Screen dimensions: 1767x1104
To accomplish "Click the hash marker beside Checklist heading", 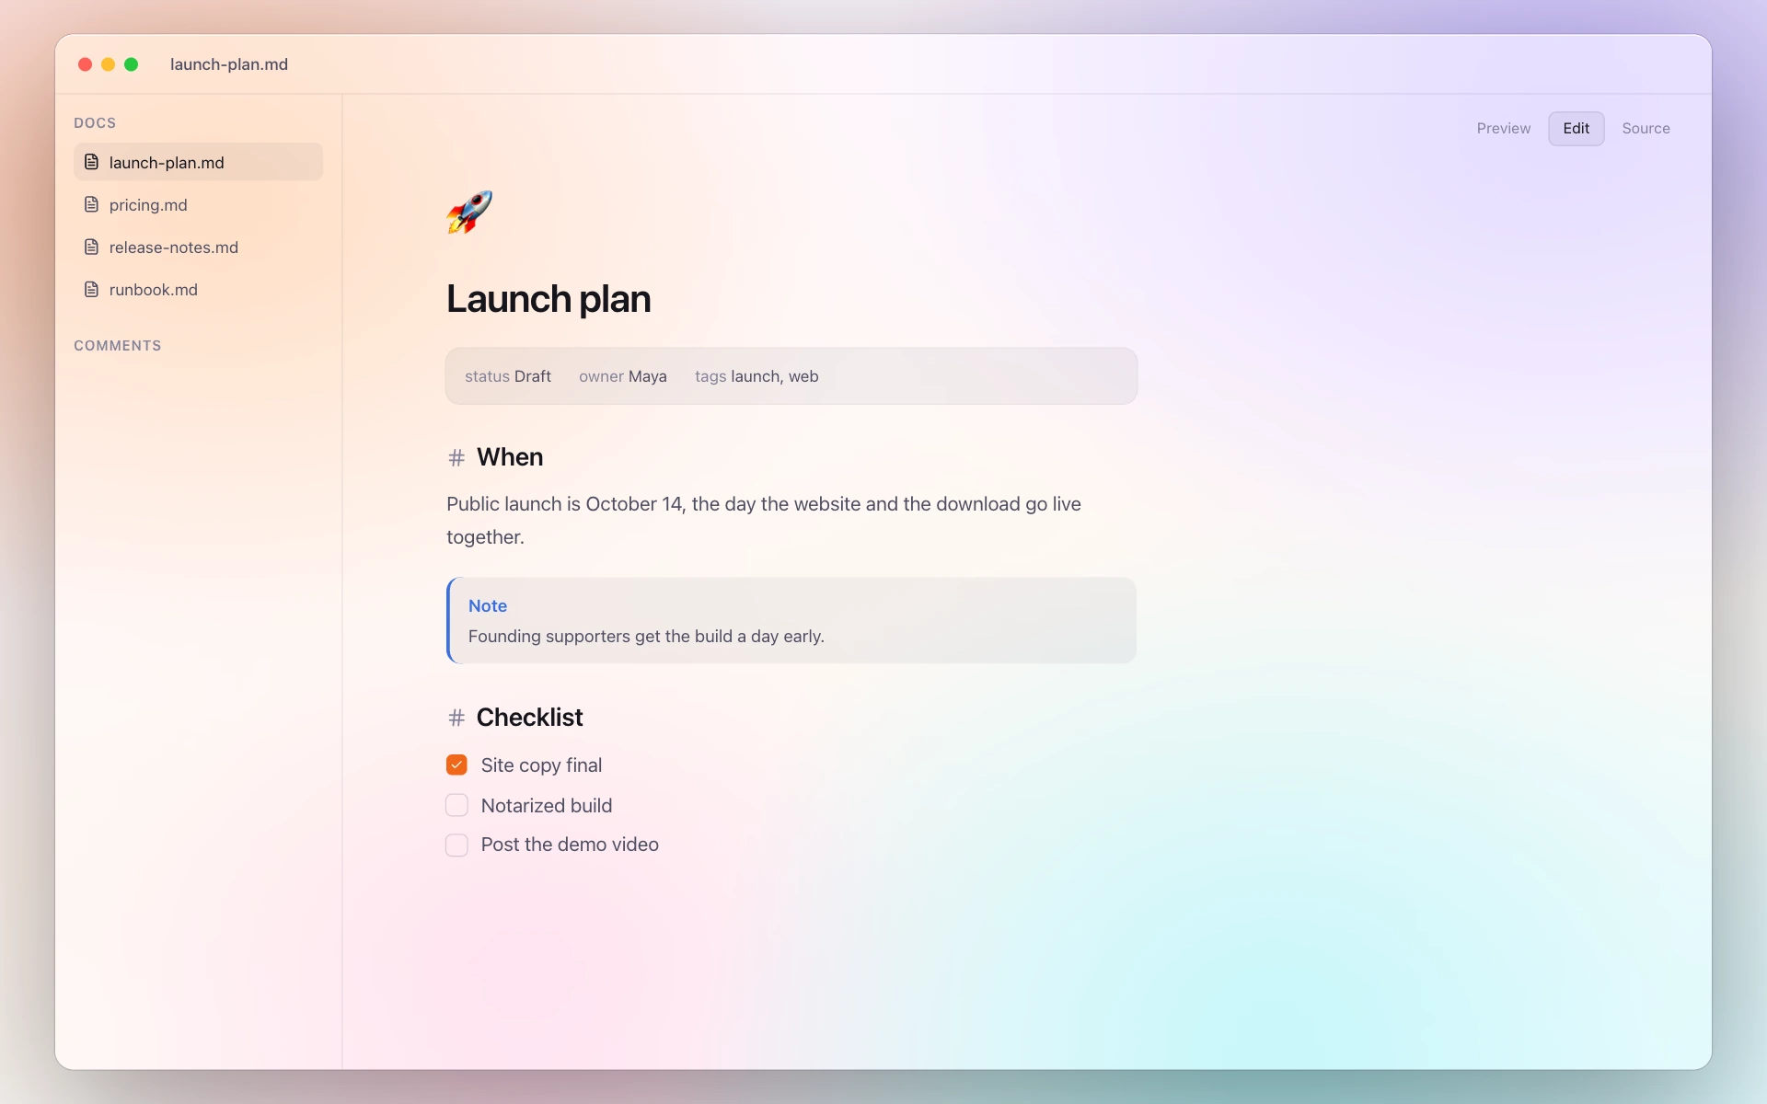I will (x=456, y=718).
